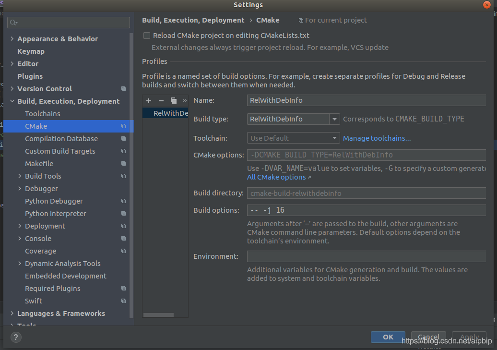Click the profile Name field

pos(366,100)
